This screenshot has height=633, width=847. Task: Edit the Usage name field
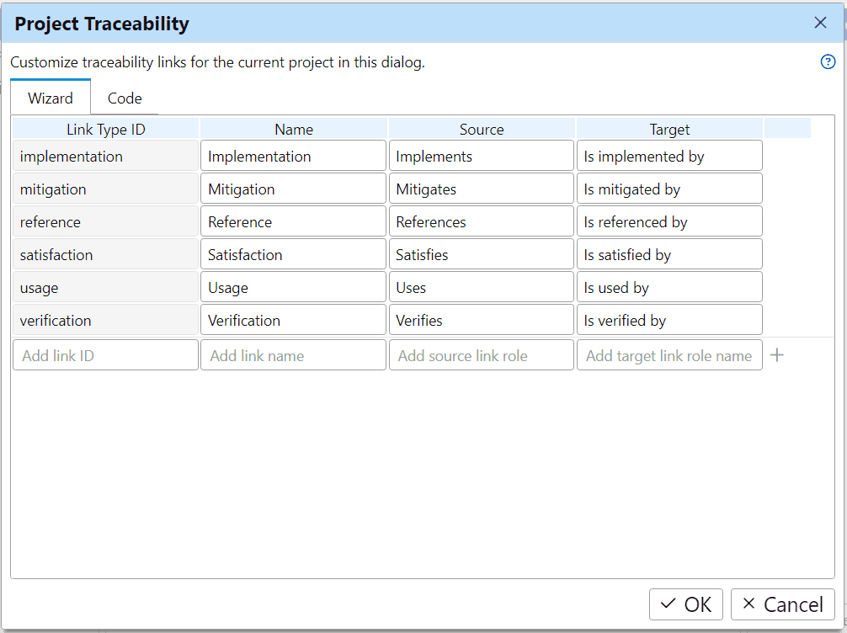coord(293,287)
